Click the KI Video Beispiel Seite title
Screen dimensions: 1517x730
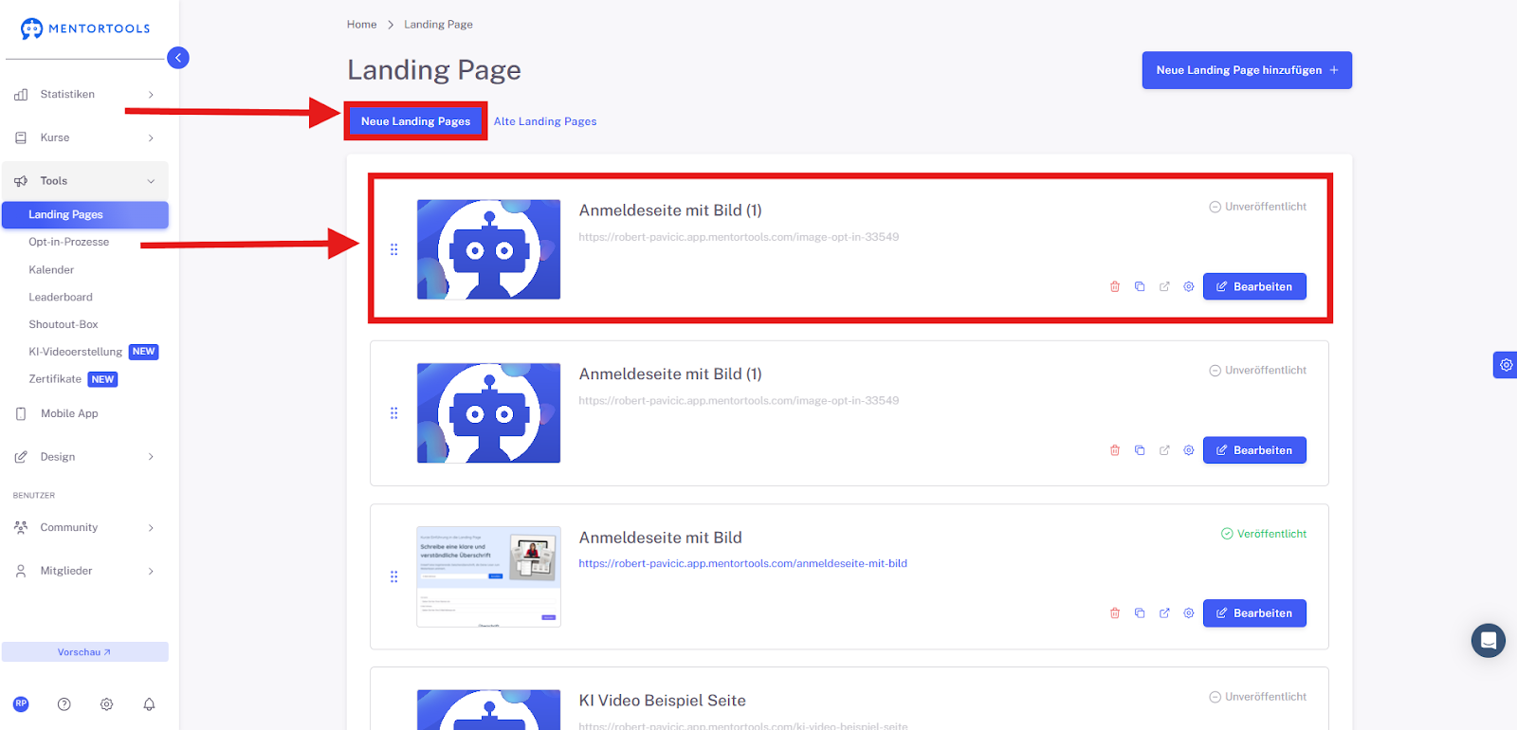click(663, 701)
